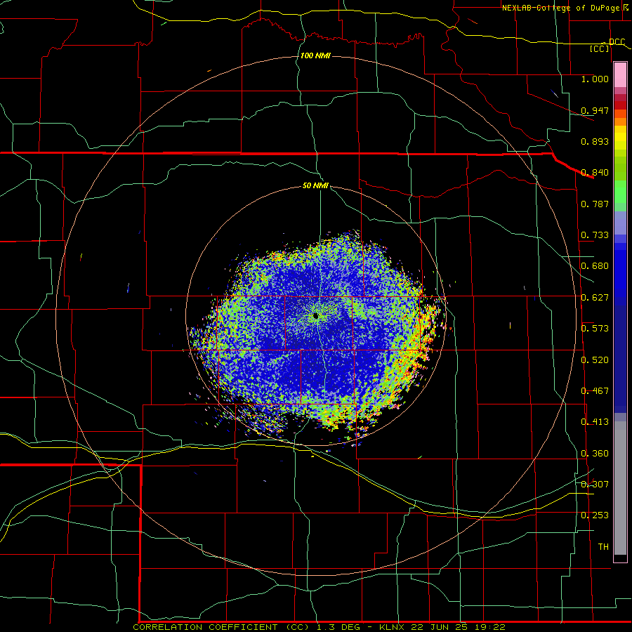The height and width of the screenshot is (632, 632).
Task: Select the 0.573 scale value
Action: coord(595,329)
